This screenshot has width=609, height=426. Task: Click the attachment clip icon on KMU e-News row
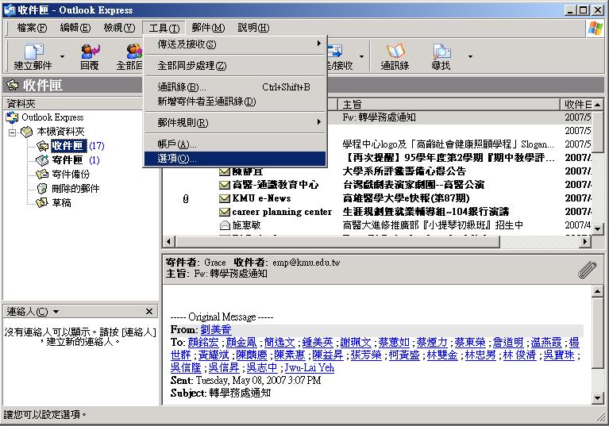[x=186, y=198]
